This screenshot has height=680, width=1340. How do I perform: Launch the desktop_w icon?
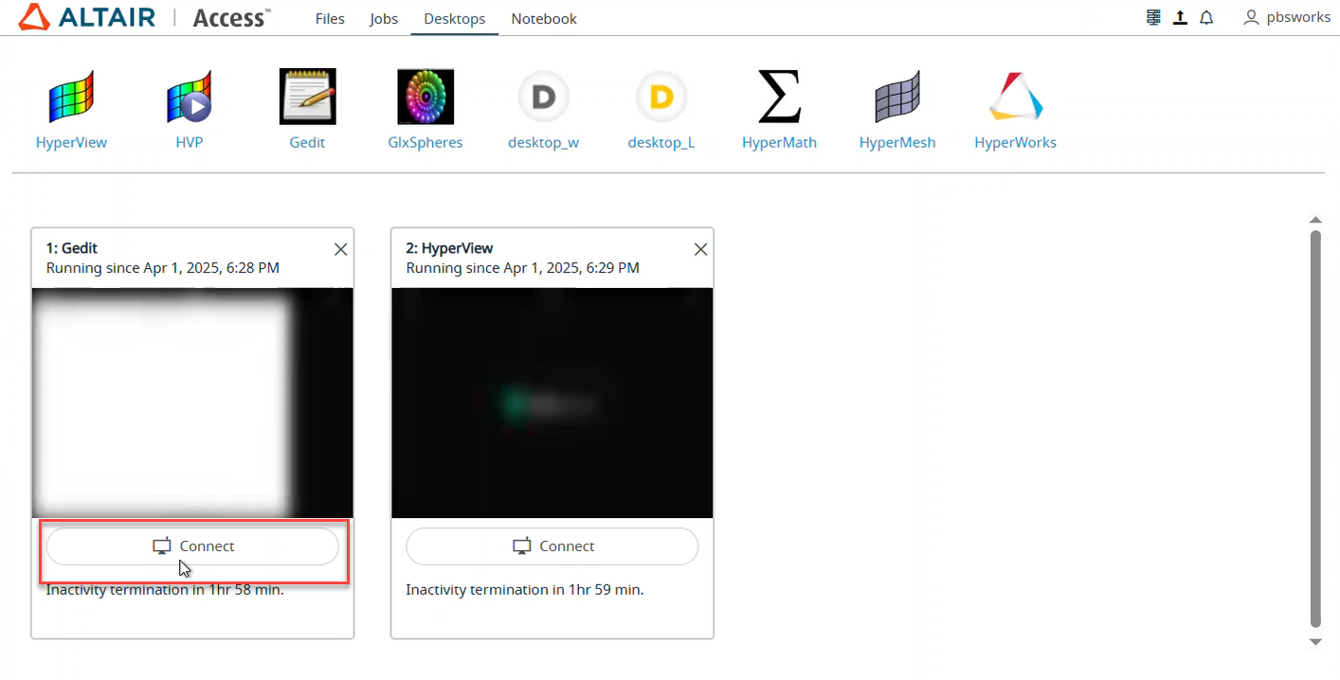(x=543, y=97)
